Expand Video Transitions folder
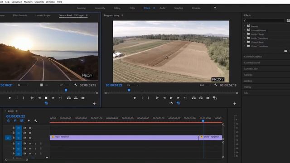The width and height of the screenshot is (290, 163). click(244, 46)
